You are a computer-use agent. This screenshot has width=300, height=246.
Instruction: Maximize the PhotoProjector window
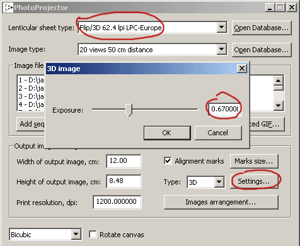(280, 8)
